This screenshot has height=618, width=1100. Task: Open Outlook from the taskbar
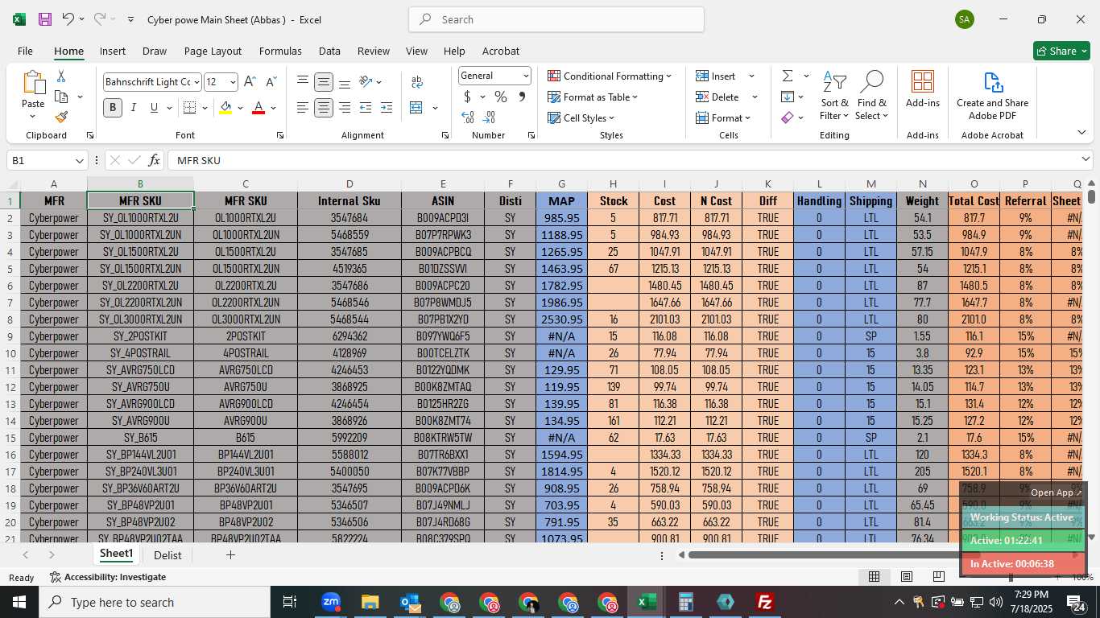pos(410,602)
